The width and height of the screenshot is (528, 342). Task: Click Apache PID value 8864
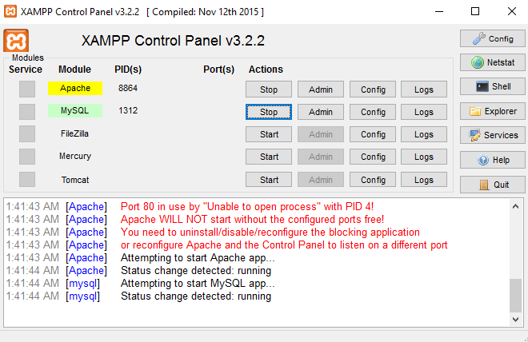(x=128, y=88)
